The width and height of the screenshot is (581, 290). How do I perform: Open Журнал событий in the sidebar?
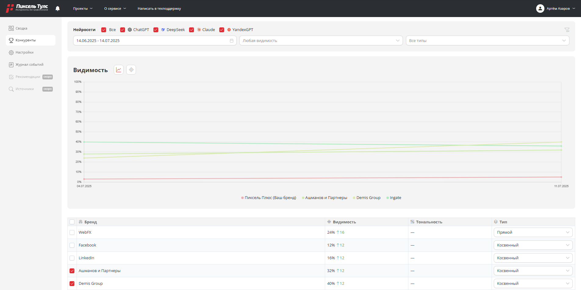click(x=30, y=65)
